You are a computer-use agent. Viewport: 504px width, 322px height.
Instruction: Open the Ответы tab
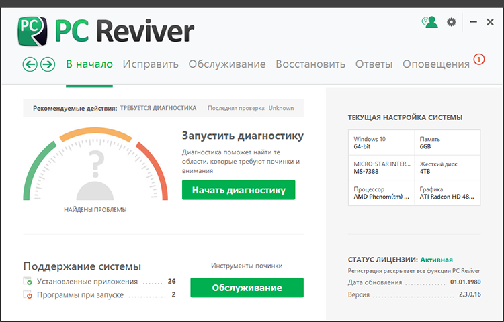tap(374, 64)
